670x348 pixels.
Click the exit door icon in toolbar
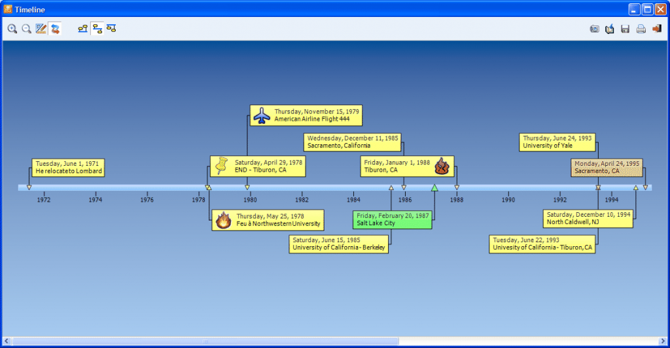[657, 29]
